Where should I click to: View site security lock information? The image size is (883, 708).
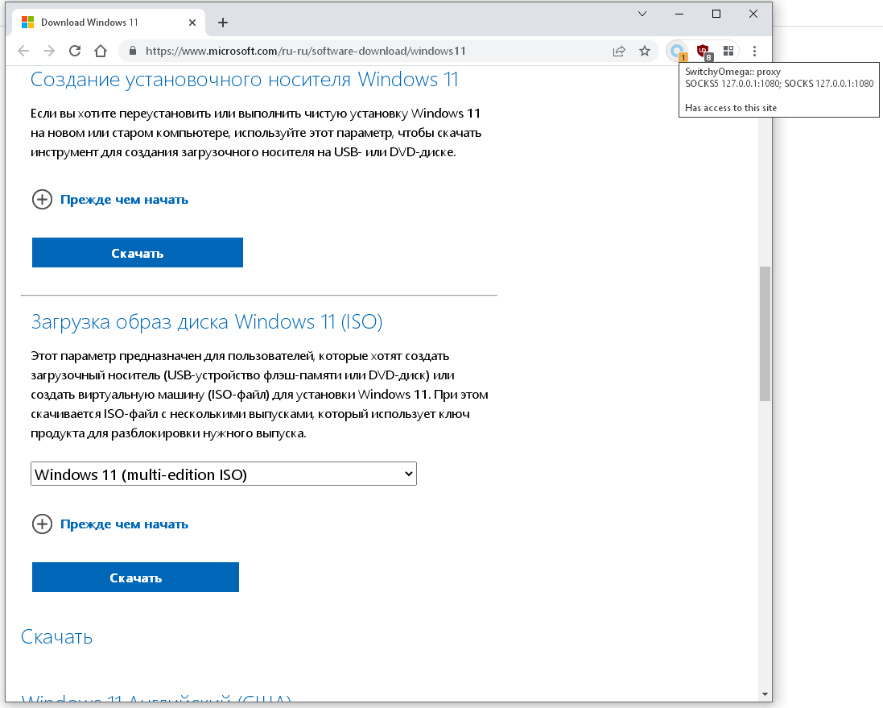(133, 52)
